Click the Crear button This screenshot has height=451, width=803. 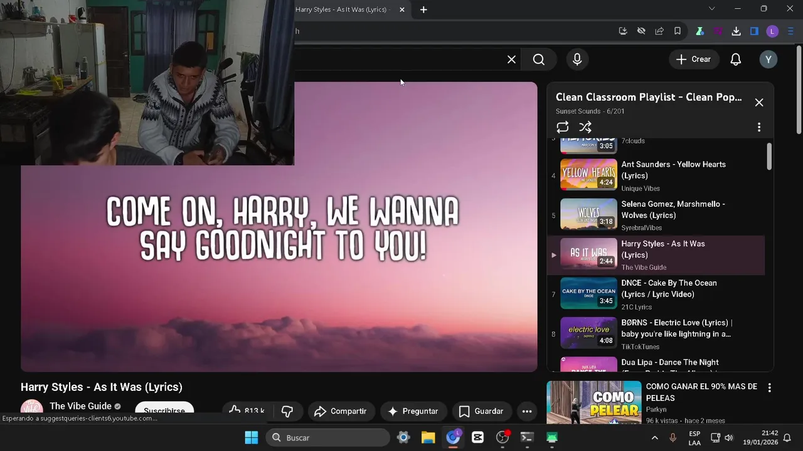pos(693,60)
